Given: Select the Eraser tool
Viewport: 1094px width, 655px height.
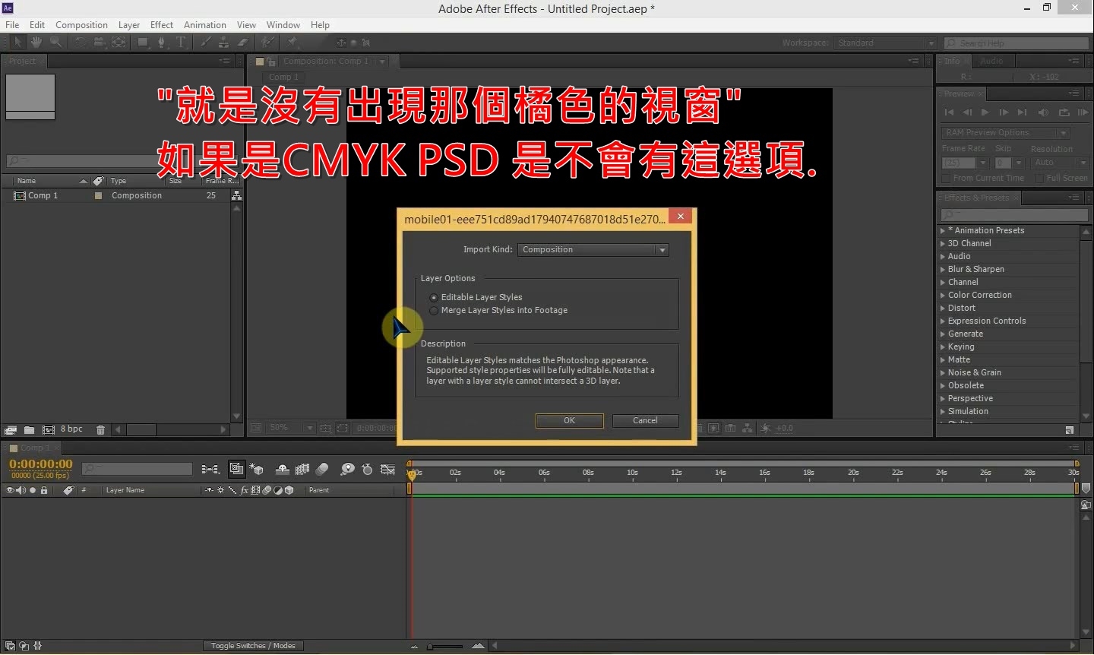Looking at the screenshot, I should click(242, 43).
